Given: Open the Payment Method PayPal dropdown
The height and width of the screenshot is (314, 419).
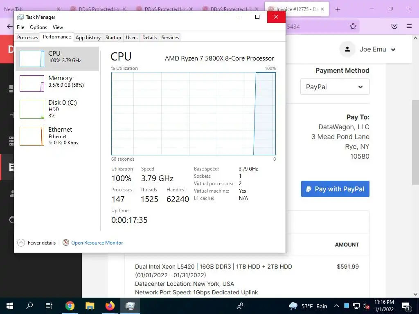Looking at the screenshot, I should 335,87.
